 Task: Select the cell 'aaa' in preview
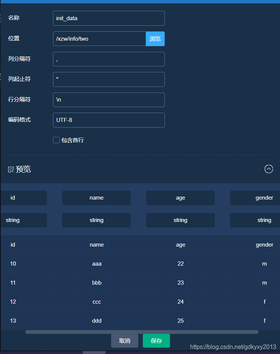97,264
